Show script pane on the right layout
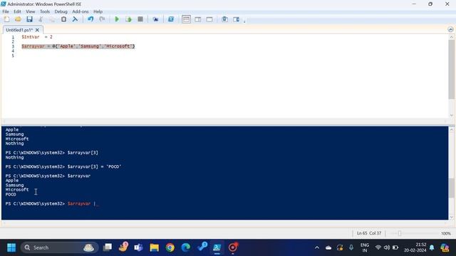The image size is (456, 256). pos(198,19)
